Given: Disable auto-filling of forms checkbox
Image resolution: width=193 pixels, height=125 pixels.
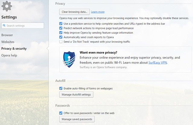Looking at the screenshot, I should (61, 88).
